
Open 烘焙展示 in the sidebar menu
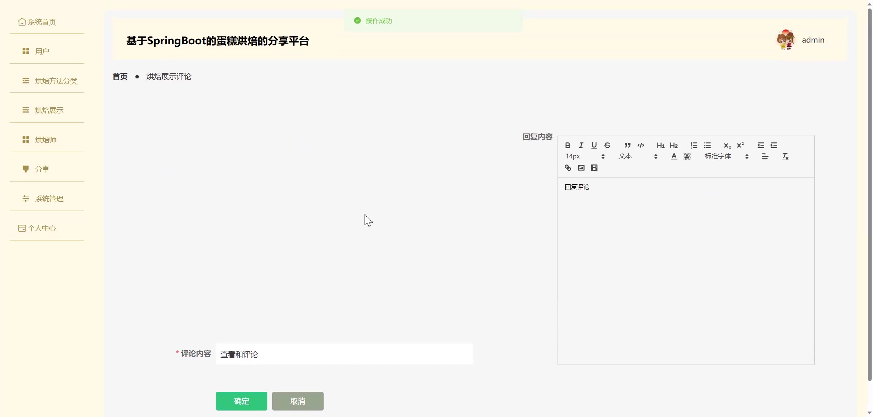(x=49, y=110)
